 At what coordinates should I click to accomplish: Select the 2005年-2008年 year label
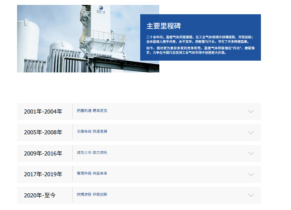43,132
